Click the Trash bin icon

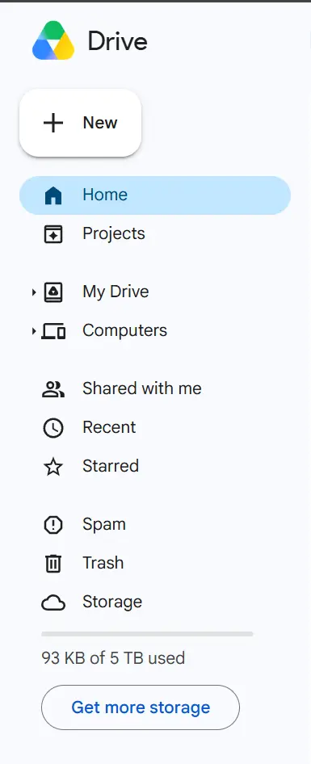click(53, 563)
